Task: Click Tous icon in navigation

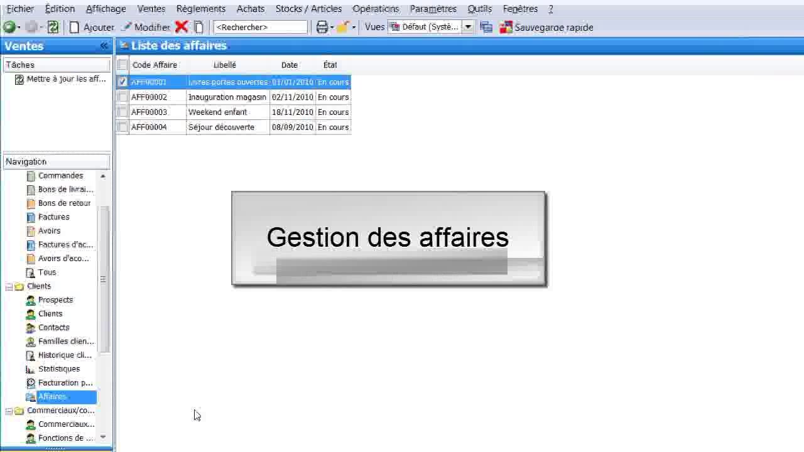Action: coord(31,272)
